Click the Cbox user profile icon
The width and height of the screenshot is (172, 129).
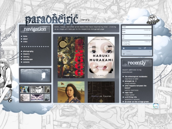coord(124,48)
